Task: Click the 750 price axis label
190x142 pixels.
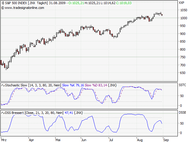Action: 183,57
